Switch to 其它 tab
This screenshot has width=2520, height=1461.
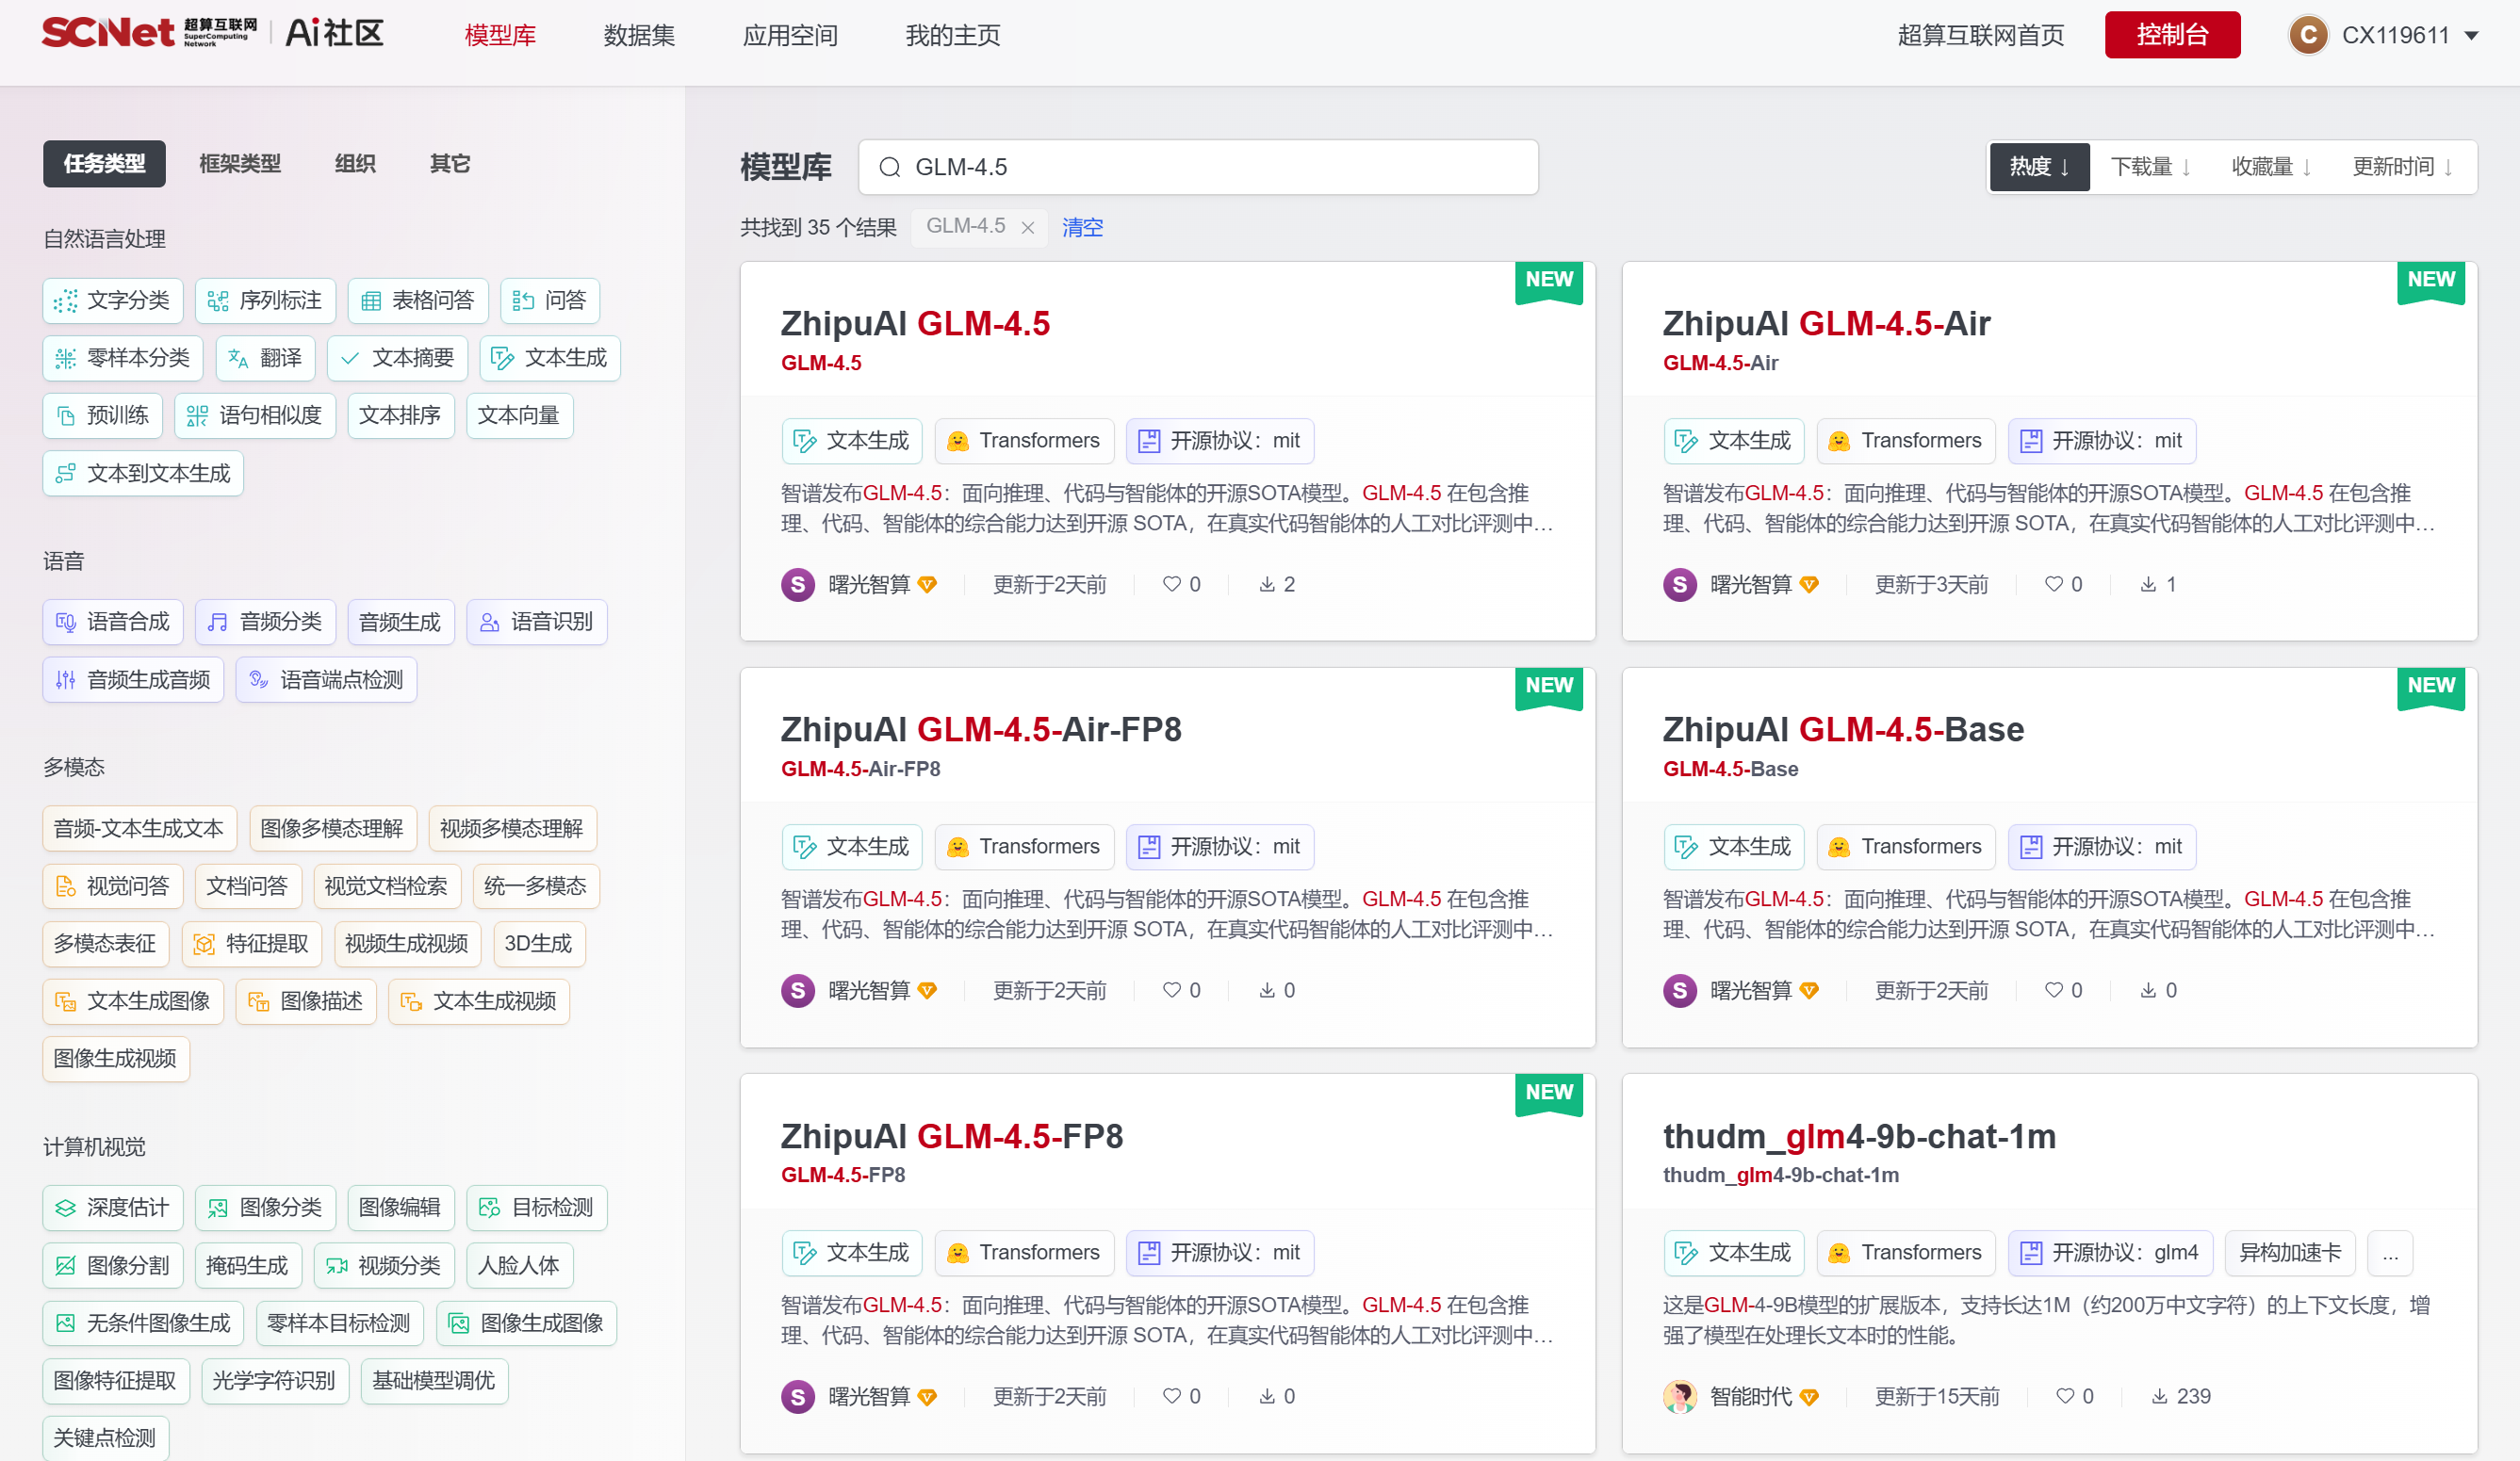pos(450,164)
